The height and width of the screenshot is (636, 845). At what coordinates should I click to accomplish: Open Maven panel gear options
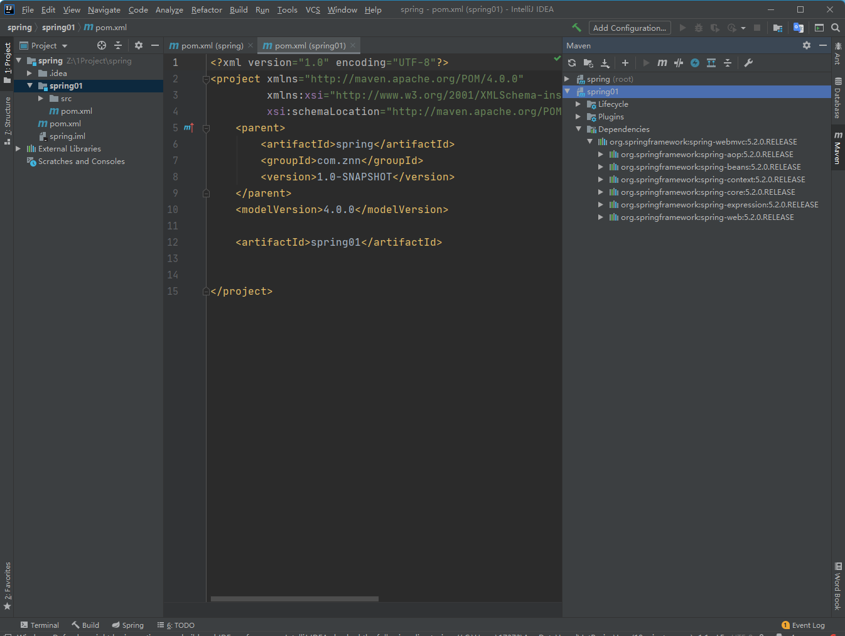(807, 45)
